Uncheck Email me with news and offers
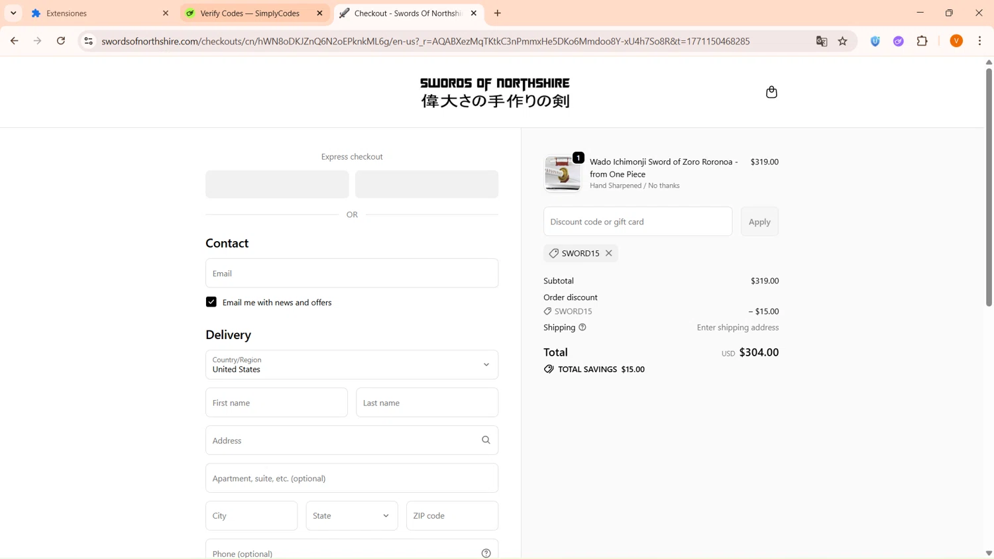 211,302
